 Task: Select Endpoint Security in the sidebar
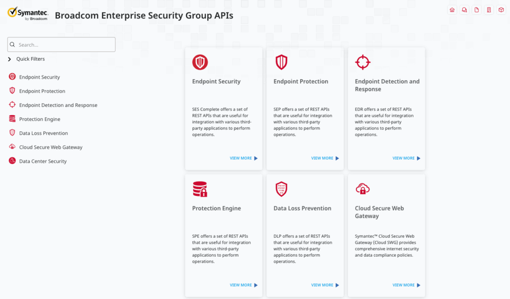click(39, 77)
